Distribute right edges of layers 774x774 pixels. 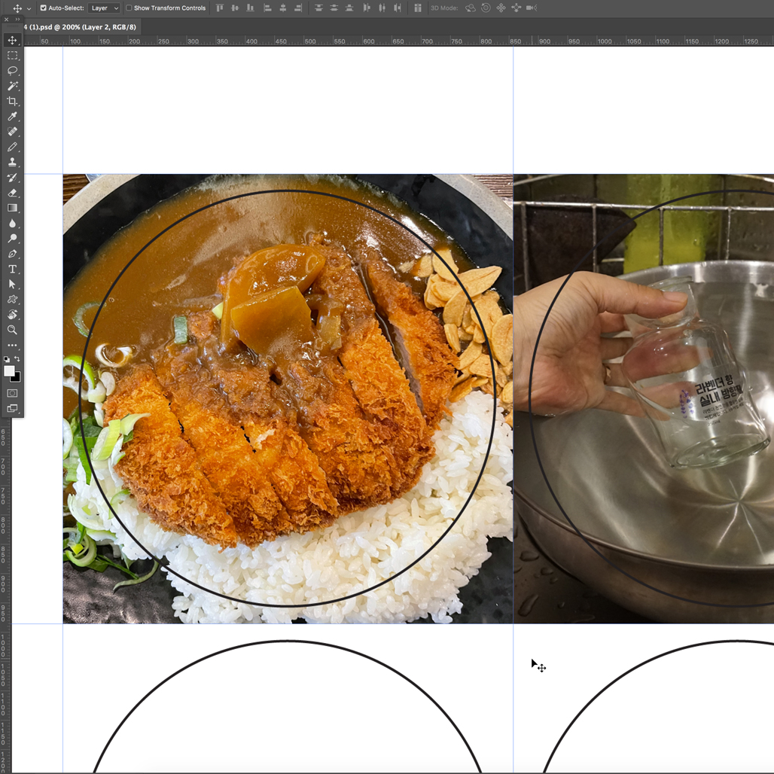(x=398, y=8)
